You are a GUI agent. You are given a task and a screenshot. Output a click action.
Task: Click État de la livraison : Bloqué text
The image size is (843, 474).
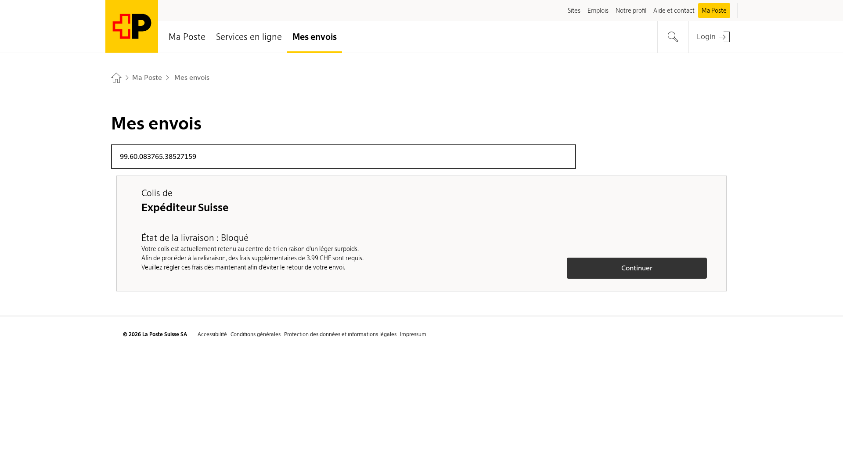[195, 238]
